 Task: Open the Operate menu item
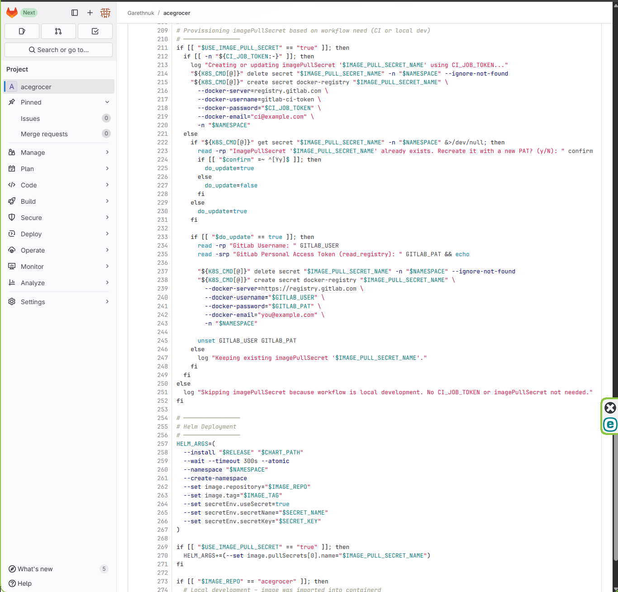tap(59, 250)
